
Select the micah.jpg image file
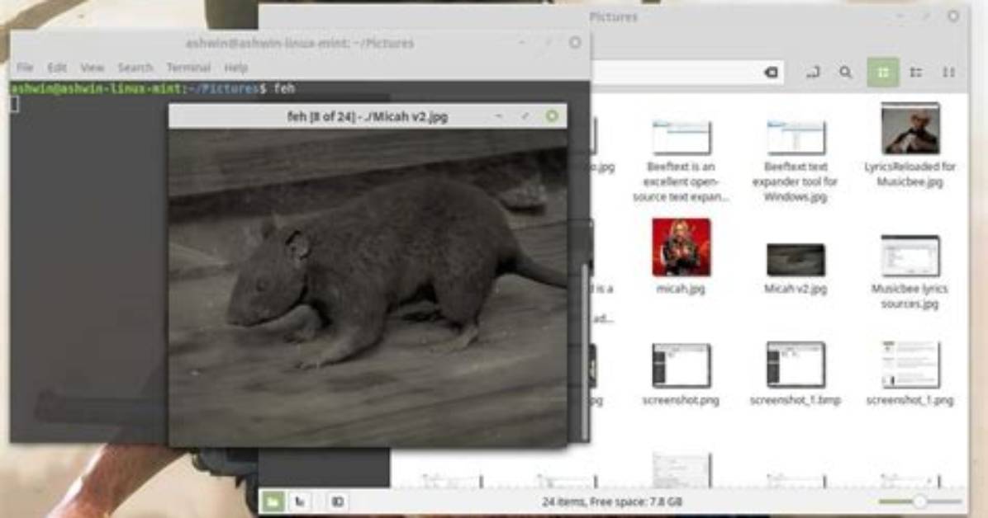tap(682, 257)
